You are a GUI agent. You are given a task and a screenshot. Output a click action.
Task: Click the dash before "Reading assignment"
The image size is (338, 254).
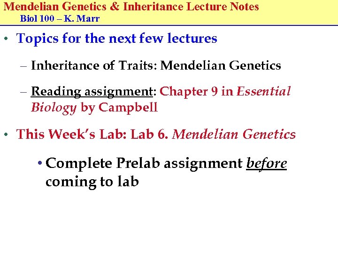(23, 91)
